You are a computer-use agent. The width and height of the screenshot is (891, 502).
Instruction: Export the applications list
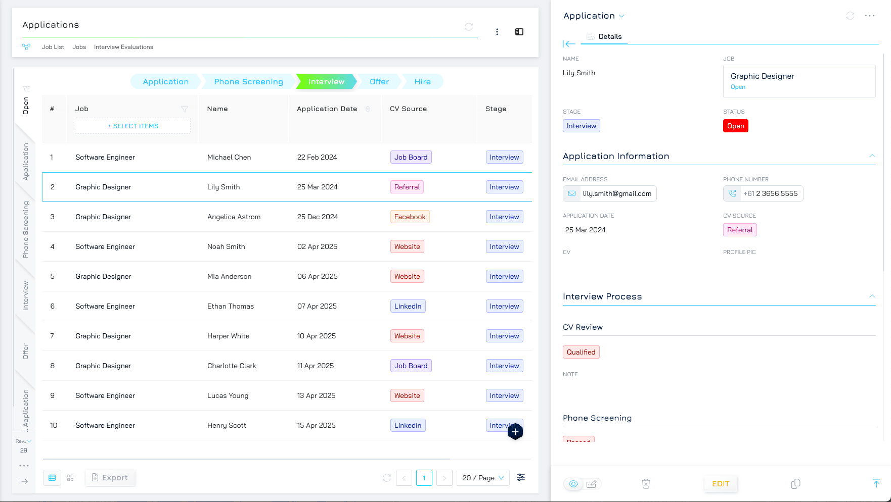point(110,478)
